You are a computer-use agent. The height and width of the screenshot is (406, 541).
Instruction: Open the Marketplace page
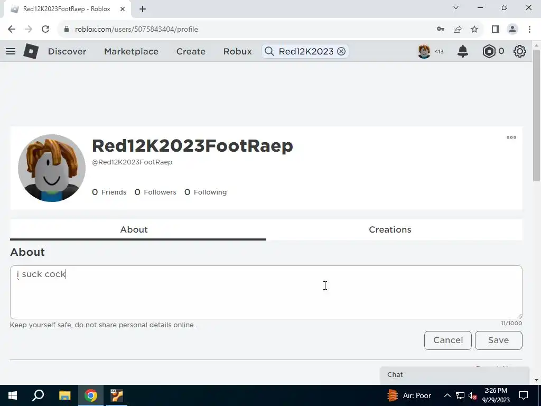[x=131, y=51]
